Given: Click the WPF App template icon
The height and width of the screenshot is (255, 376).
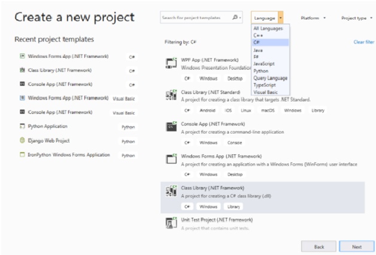Looking at the screenshot, I should click(x=171, y=63).
